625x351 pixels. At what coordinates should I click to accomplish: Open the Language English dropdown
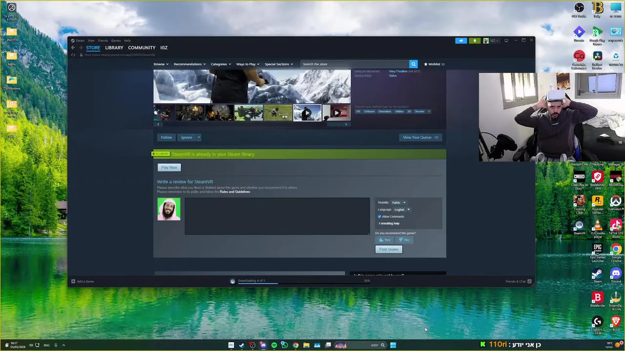coord(402,210)
